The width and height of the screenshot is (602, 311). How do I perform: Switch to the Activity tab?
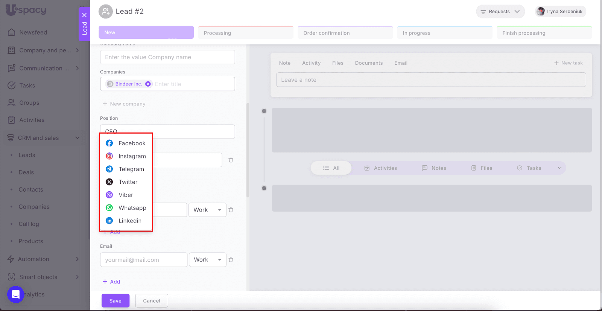(x=311, y=63)
